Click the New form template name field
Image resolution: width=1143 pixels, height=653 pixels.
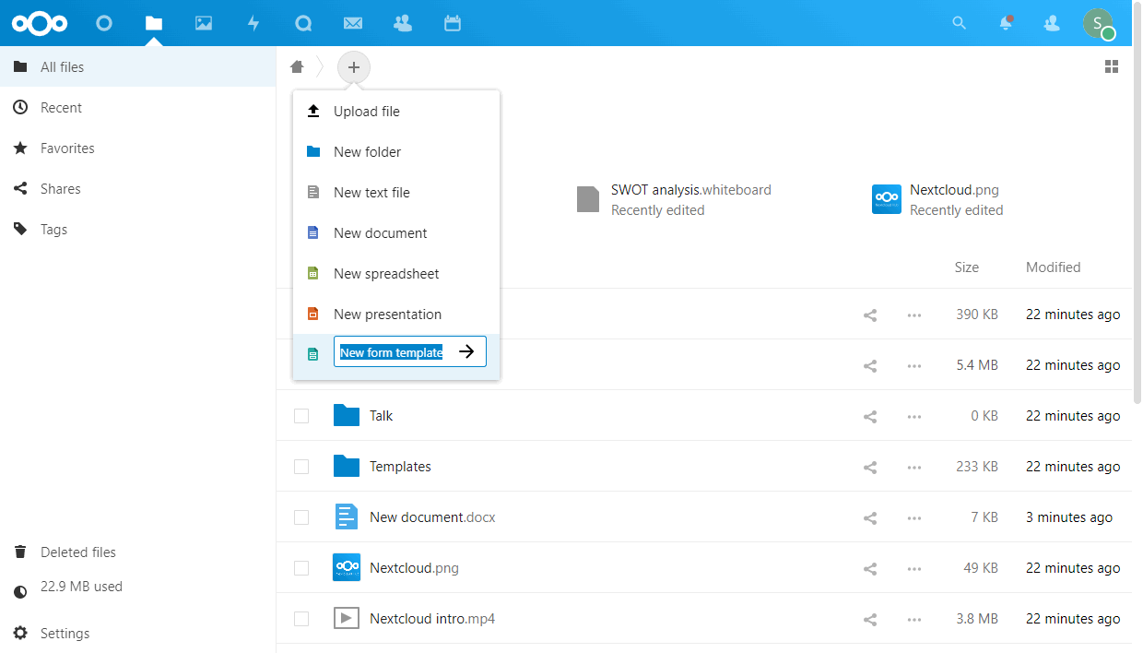pos(392,352)
